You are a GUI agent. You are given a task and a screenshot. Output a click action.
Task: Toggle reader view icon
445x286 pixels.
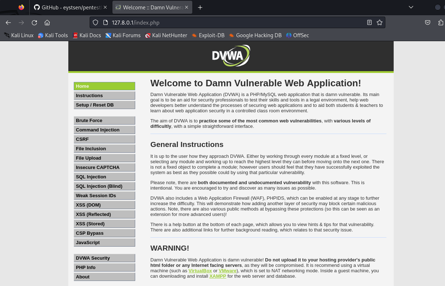tap(369, 22)
